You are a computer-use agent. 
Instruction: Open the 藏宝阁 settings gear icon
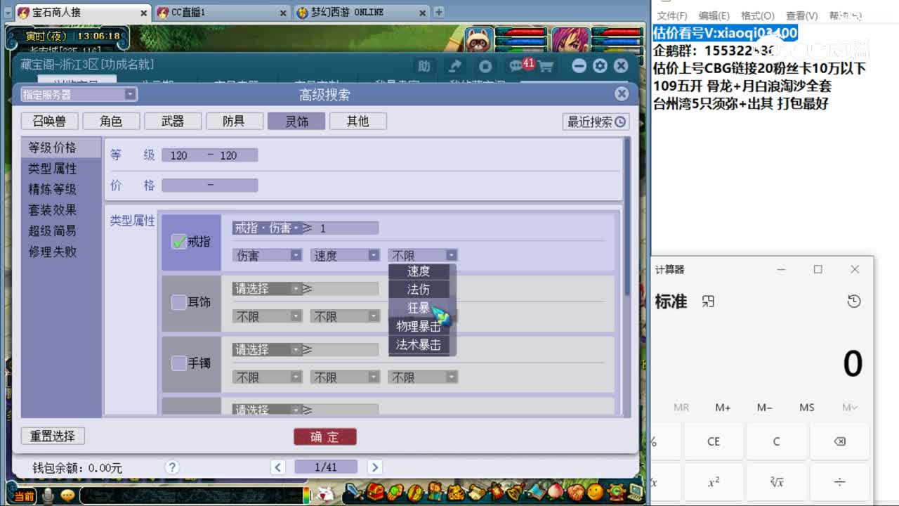pos(599,66)
